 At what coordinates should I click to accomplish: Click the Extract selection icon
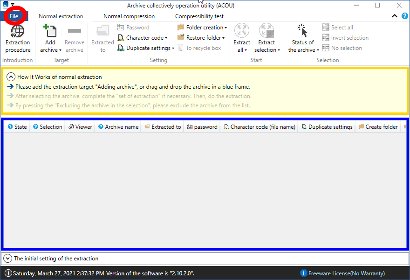click(266, 31)
